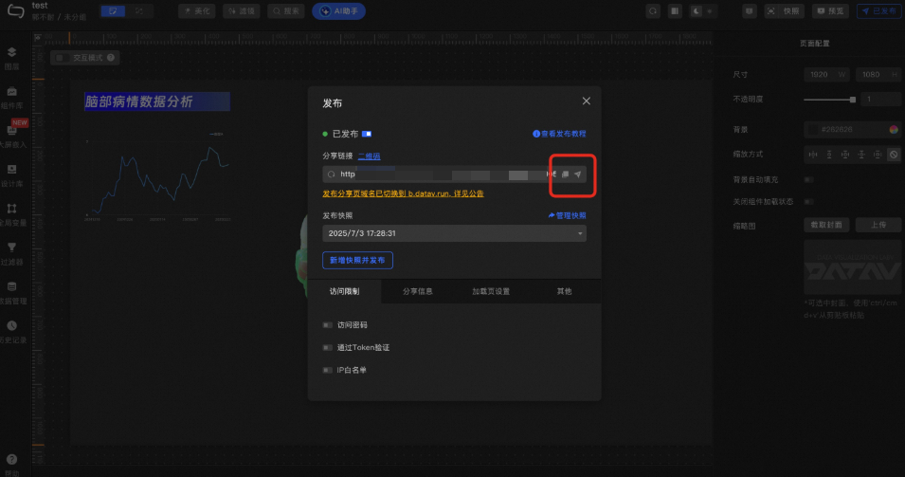Expand the 发布快照 snapshot dropdown 2025/7/3
Screen dimensions: 905x477
point(454,233)
